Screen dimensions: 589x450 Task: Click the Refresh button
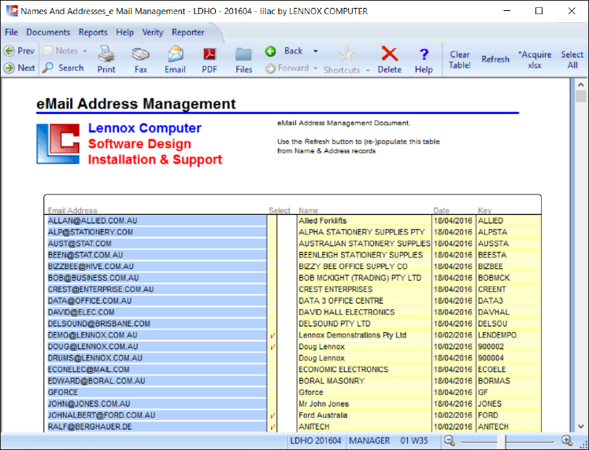pyautogui.click(x=495, y=59)
